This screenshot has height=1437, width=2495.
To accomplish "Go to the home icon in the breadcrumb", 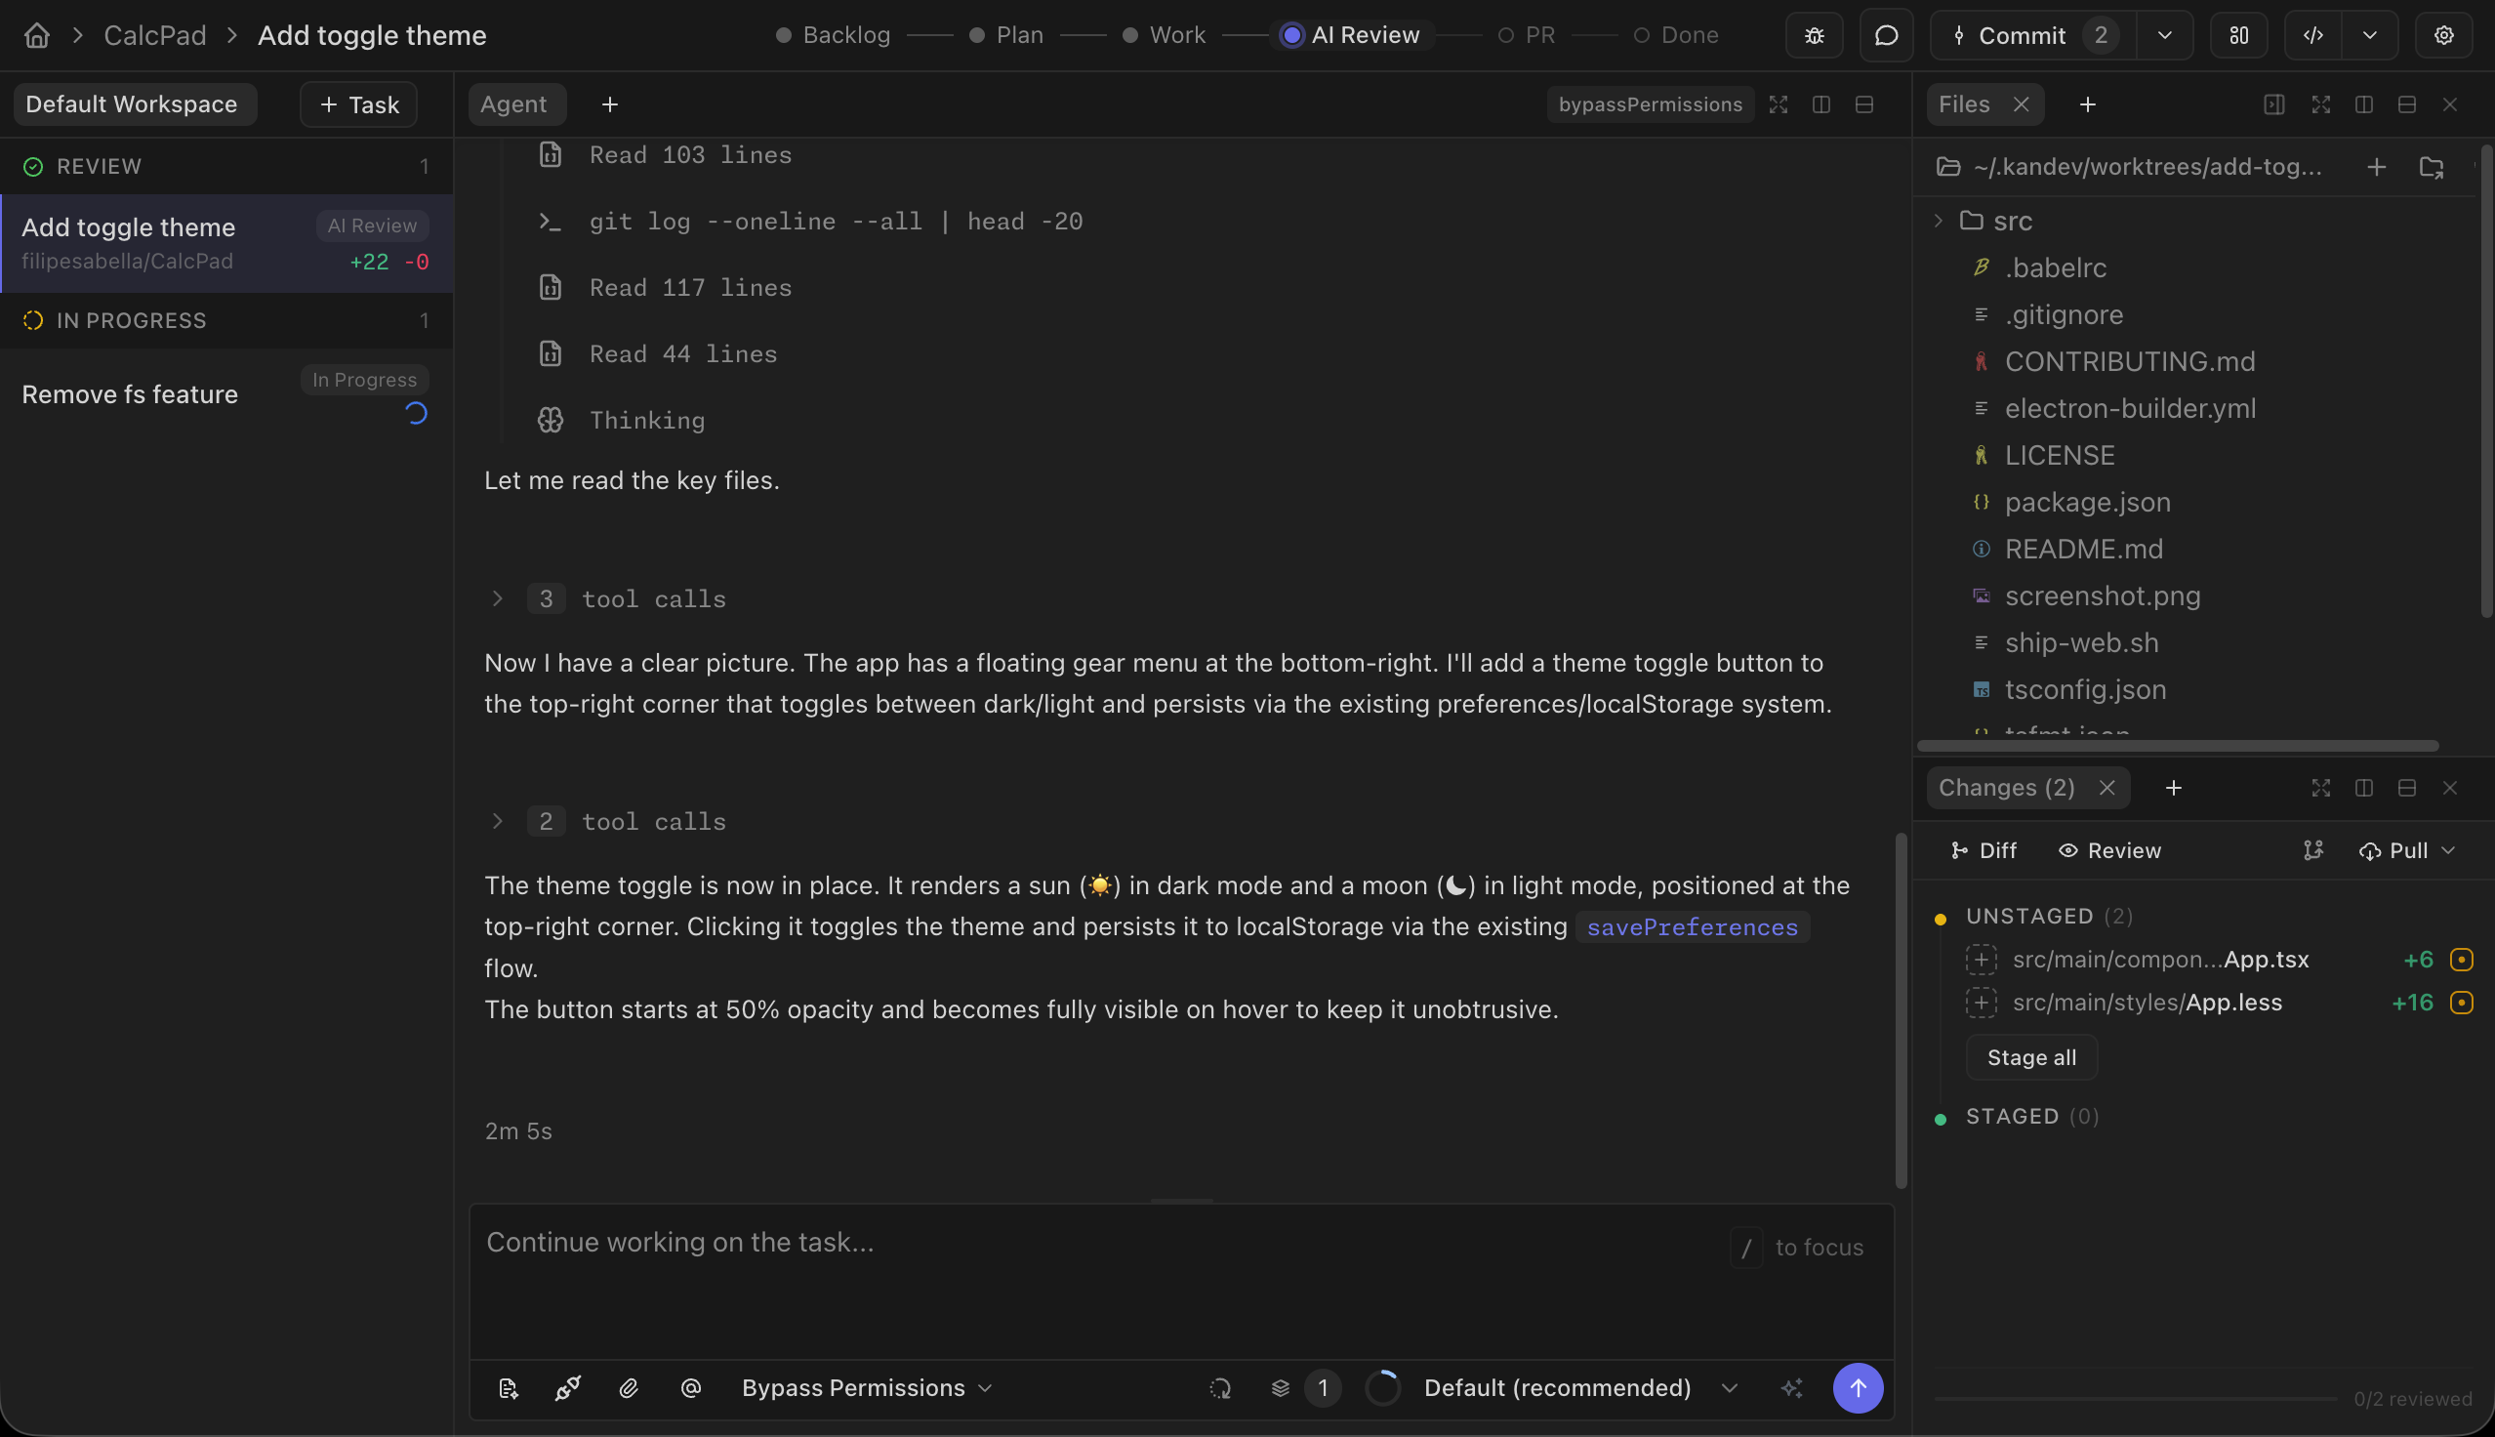I will [x=36, y=35].
